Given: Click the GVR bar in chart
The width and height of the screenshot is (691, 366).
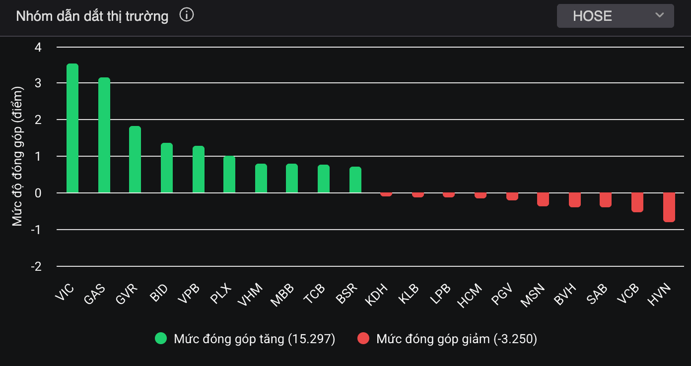Looking at the screenshot, I should pos(135,159).
